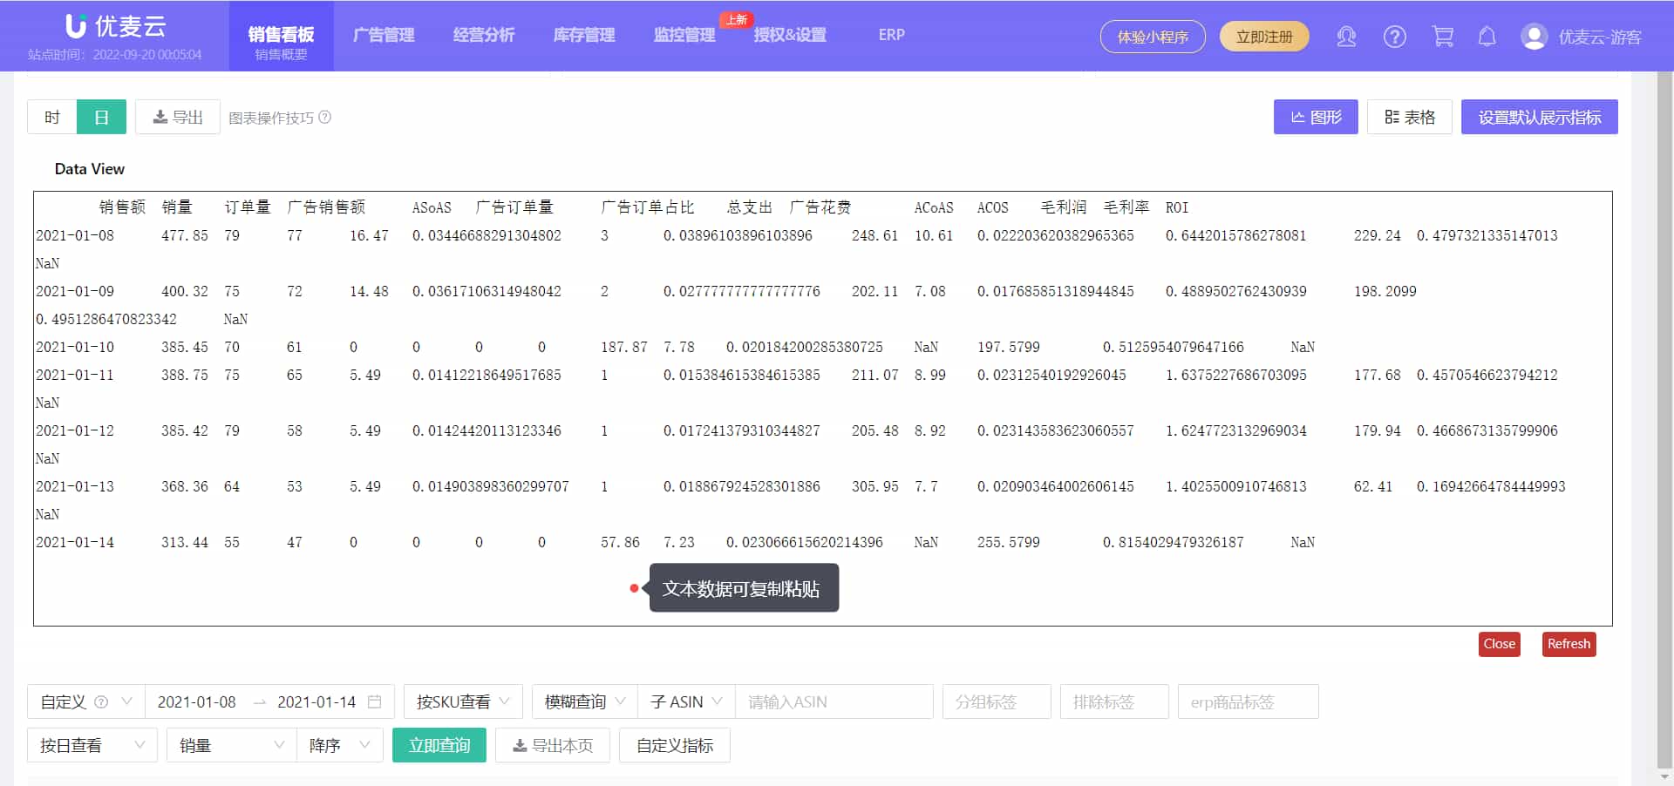Show chart view with 图形 button
1674x786 pixels.
point(1316,117)
